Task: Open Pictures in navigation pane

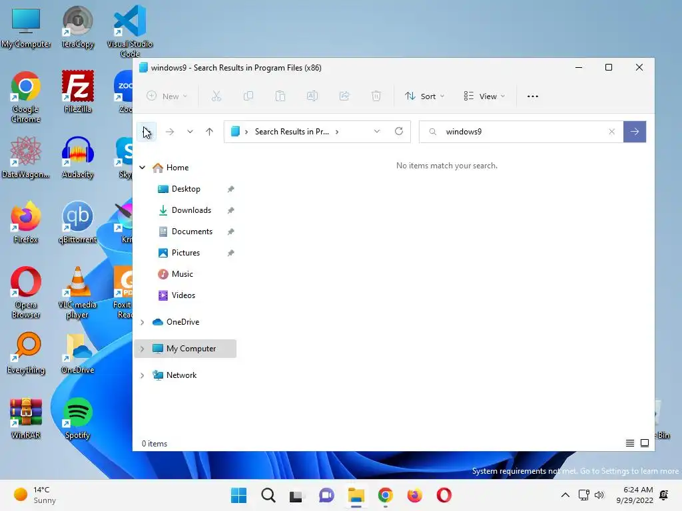Action: 186,253
